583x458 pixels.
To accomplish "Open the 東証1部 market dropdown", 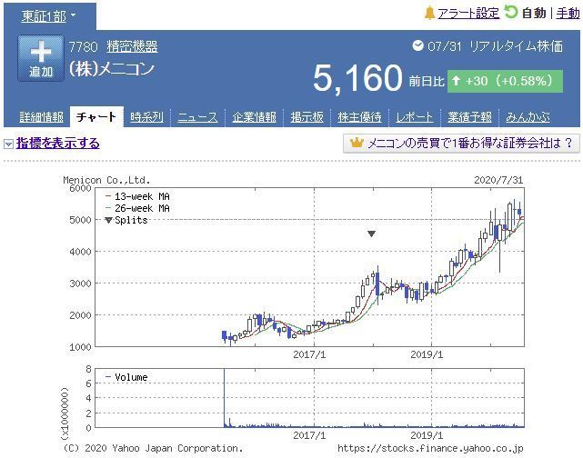I will pos(49,16).
